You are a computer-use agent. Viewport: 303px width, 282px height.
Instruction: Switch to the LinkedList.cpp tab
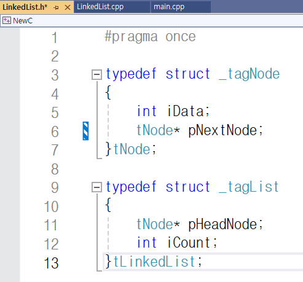(112, 7)
